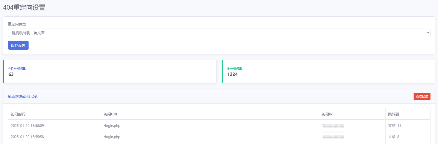
Task: Select the 今日404访问量 label
Action: pyautogui.click(x=17, y=69)
